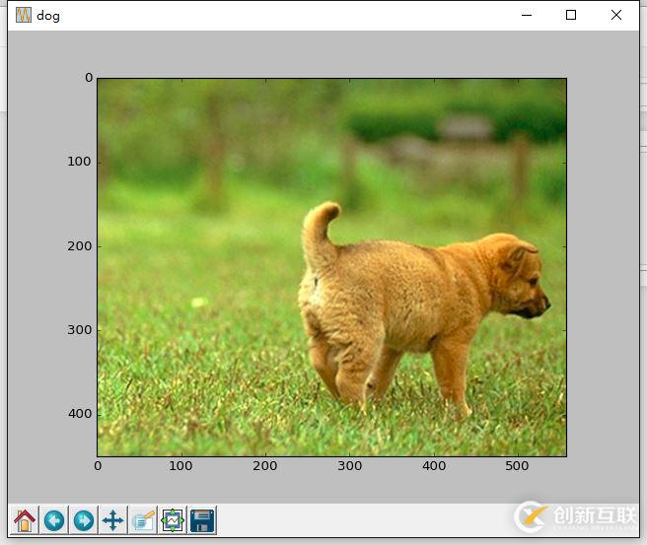Activate the Pan axes tool
Image resolution: width=647 pixels, height=545 pixels.
(113, 520)
